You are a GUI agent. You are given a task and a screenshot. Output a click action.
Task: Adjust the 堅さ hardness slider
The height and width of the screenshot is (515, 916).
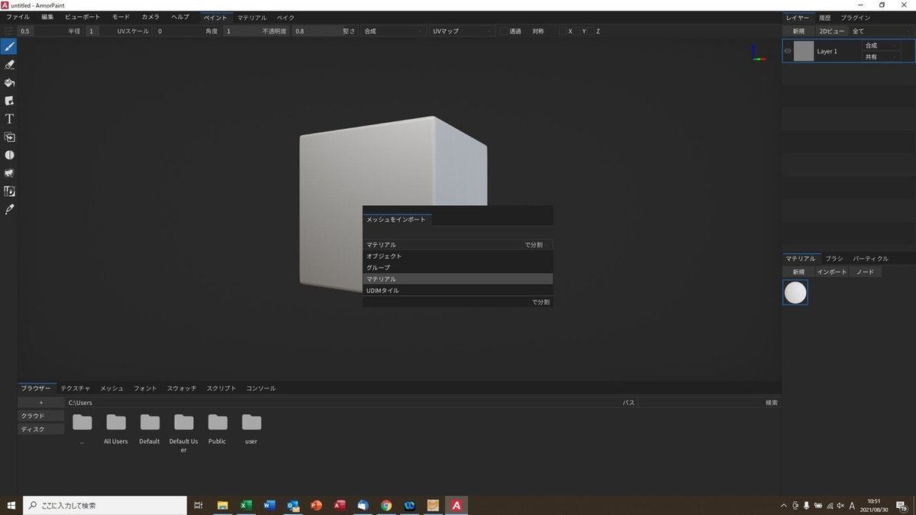click(325, 31)
